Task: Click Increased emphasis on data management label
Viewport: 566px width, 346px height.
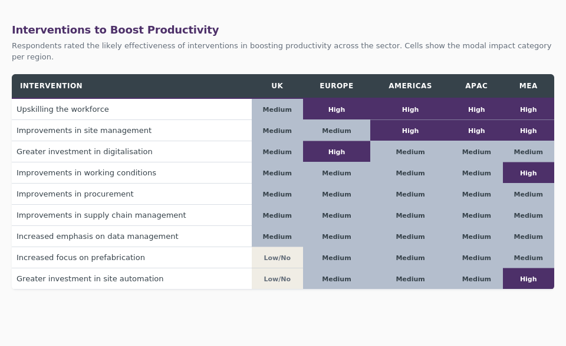Action: 97,237
